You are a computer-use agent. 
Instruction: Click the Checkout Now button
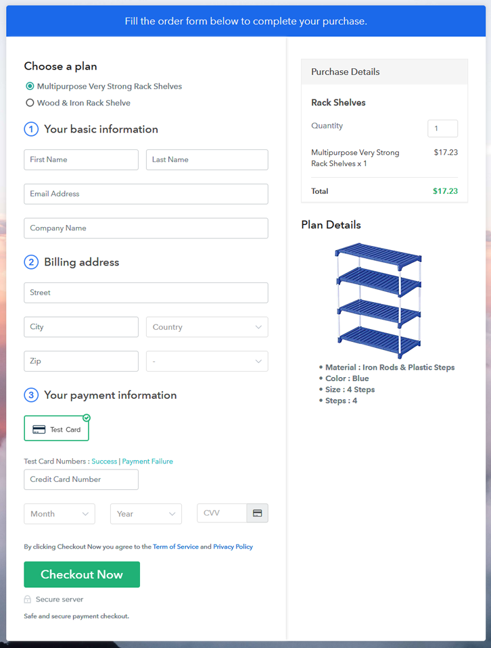click(82, 574)
